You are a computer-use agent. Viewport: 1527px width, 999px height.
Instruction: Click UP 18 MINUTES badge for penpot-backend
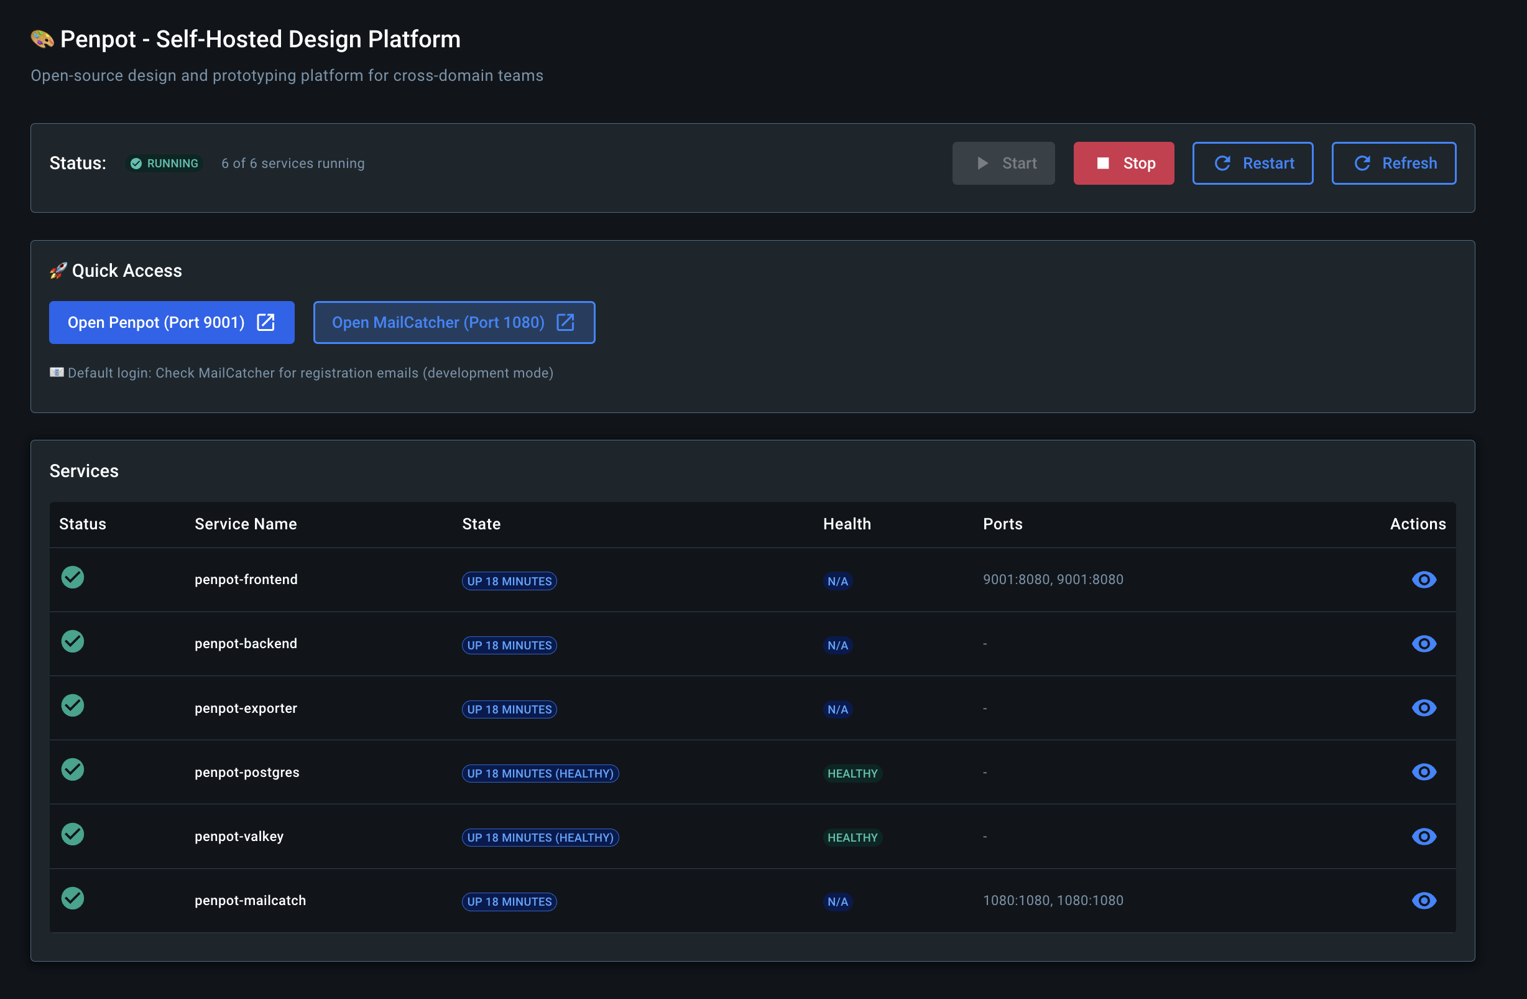click(509, 645)
